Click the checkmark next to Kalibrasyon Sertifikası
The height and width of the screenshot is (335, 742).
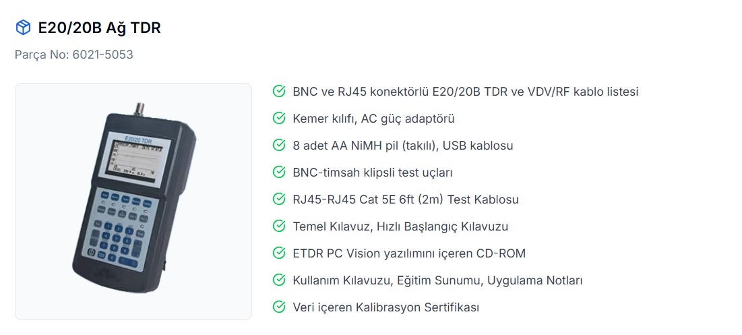pyautogui.click(x=278, y=307)
